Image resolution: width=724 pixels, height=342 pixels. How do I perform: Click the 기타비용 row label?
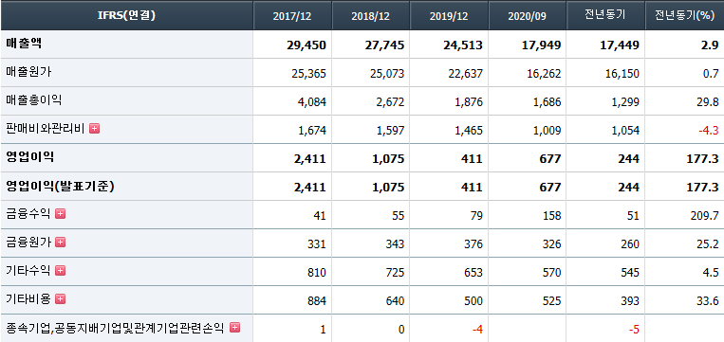click(x=28, y=299)
